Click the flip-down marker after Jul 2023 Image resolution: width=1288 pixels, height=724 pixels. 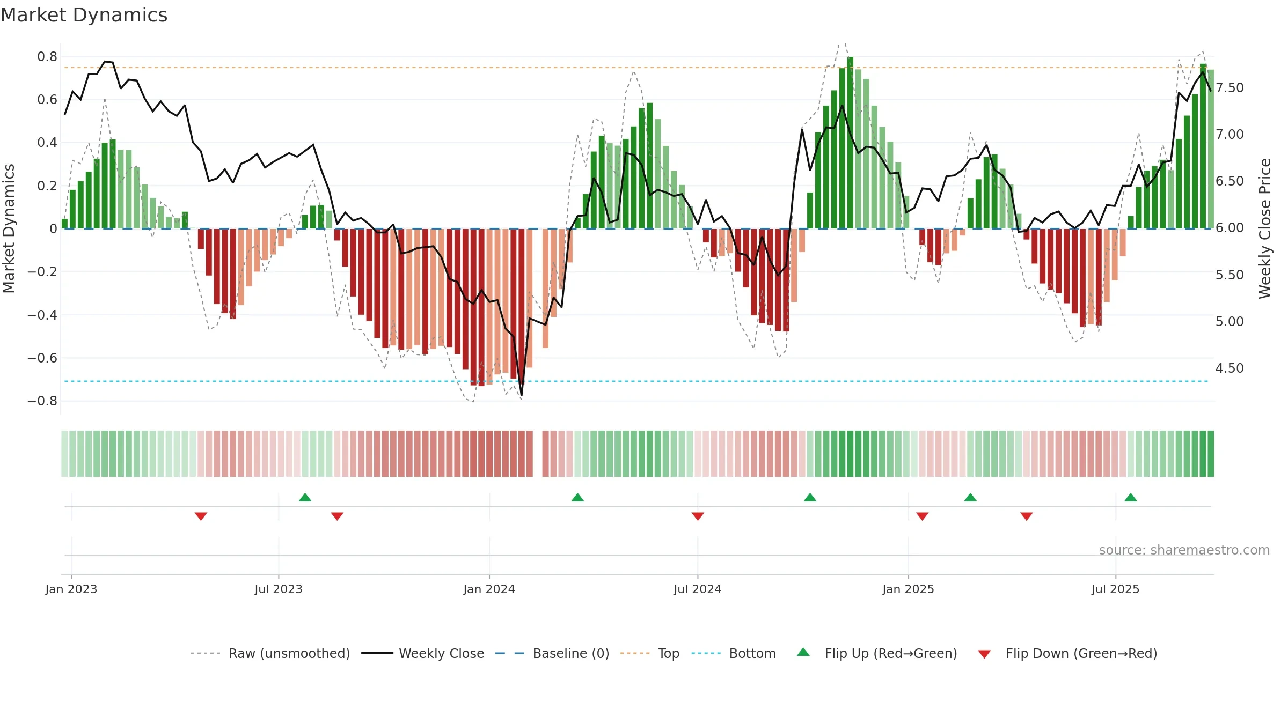point(337,516)
